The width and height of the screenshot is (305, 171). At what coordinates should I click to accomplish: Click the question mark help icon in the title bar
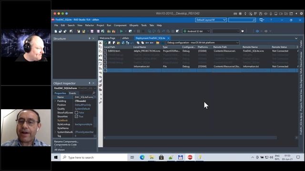click(271, 20)
